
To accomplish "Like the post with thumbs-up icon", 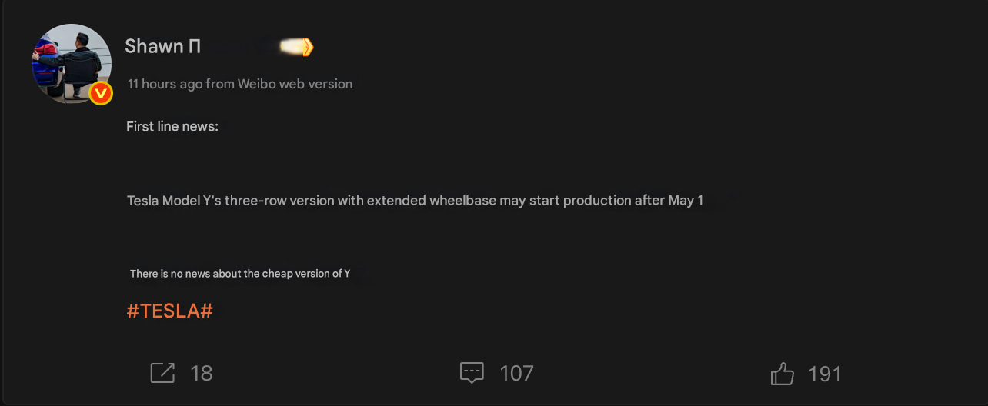I will (x=783, y=374).
